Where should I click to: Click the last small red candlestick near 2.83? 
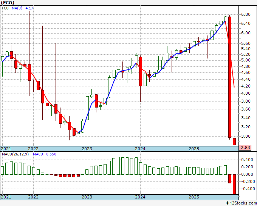(234, 142)
